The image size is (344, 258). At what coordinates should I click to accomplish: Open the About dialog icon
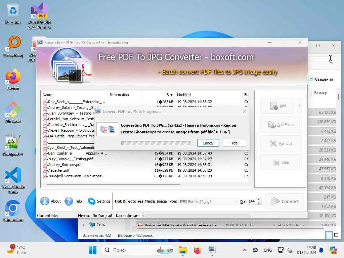click(45, 201)
